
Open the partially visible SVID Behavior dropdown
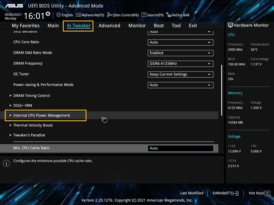pyautogui.click(x=181, y=32)
